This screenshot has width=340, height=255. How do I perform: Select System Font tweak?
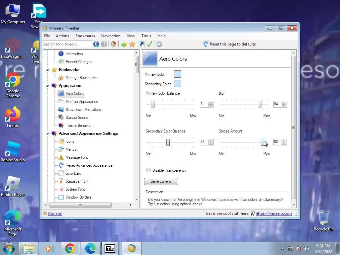pos(75,189)
